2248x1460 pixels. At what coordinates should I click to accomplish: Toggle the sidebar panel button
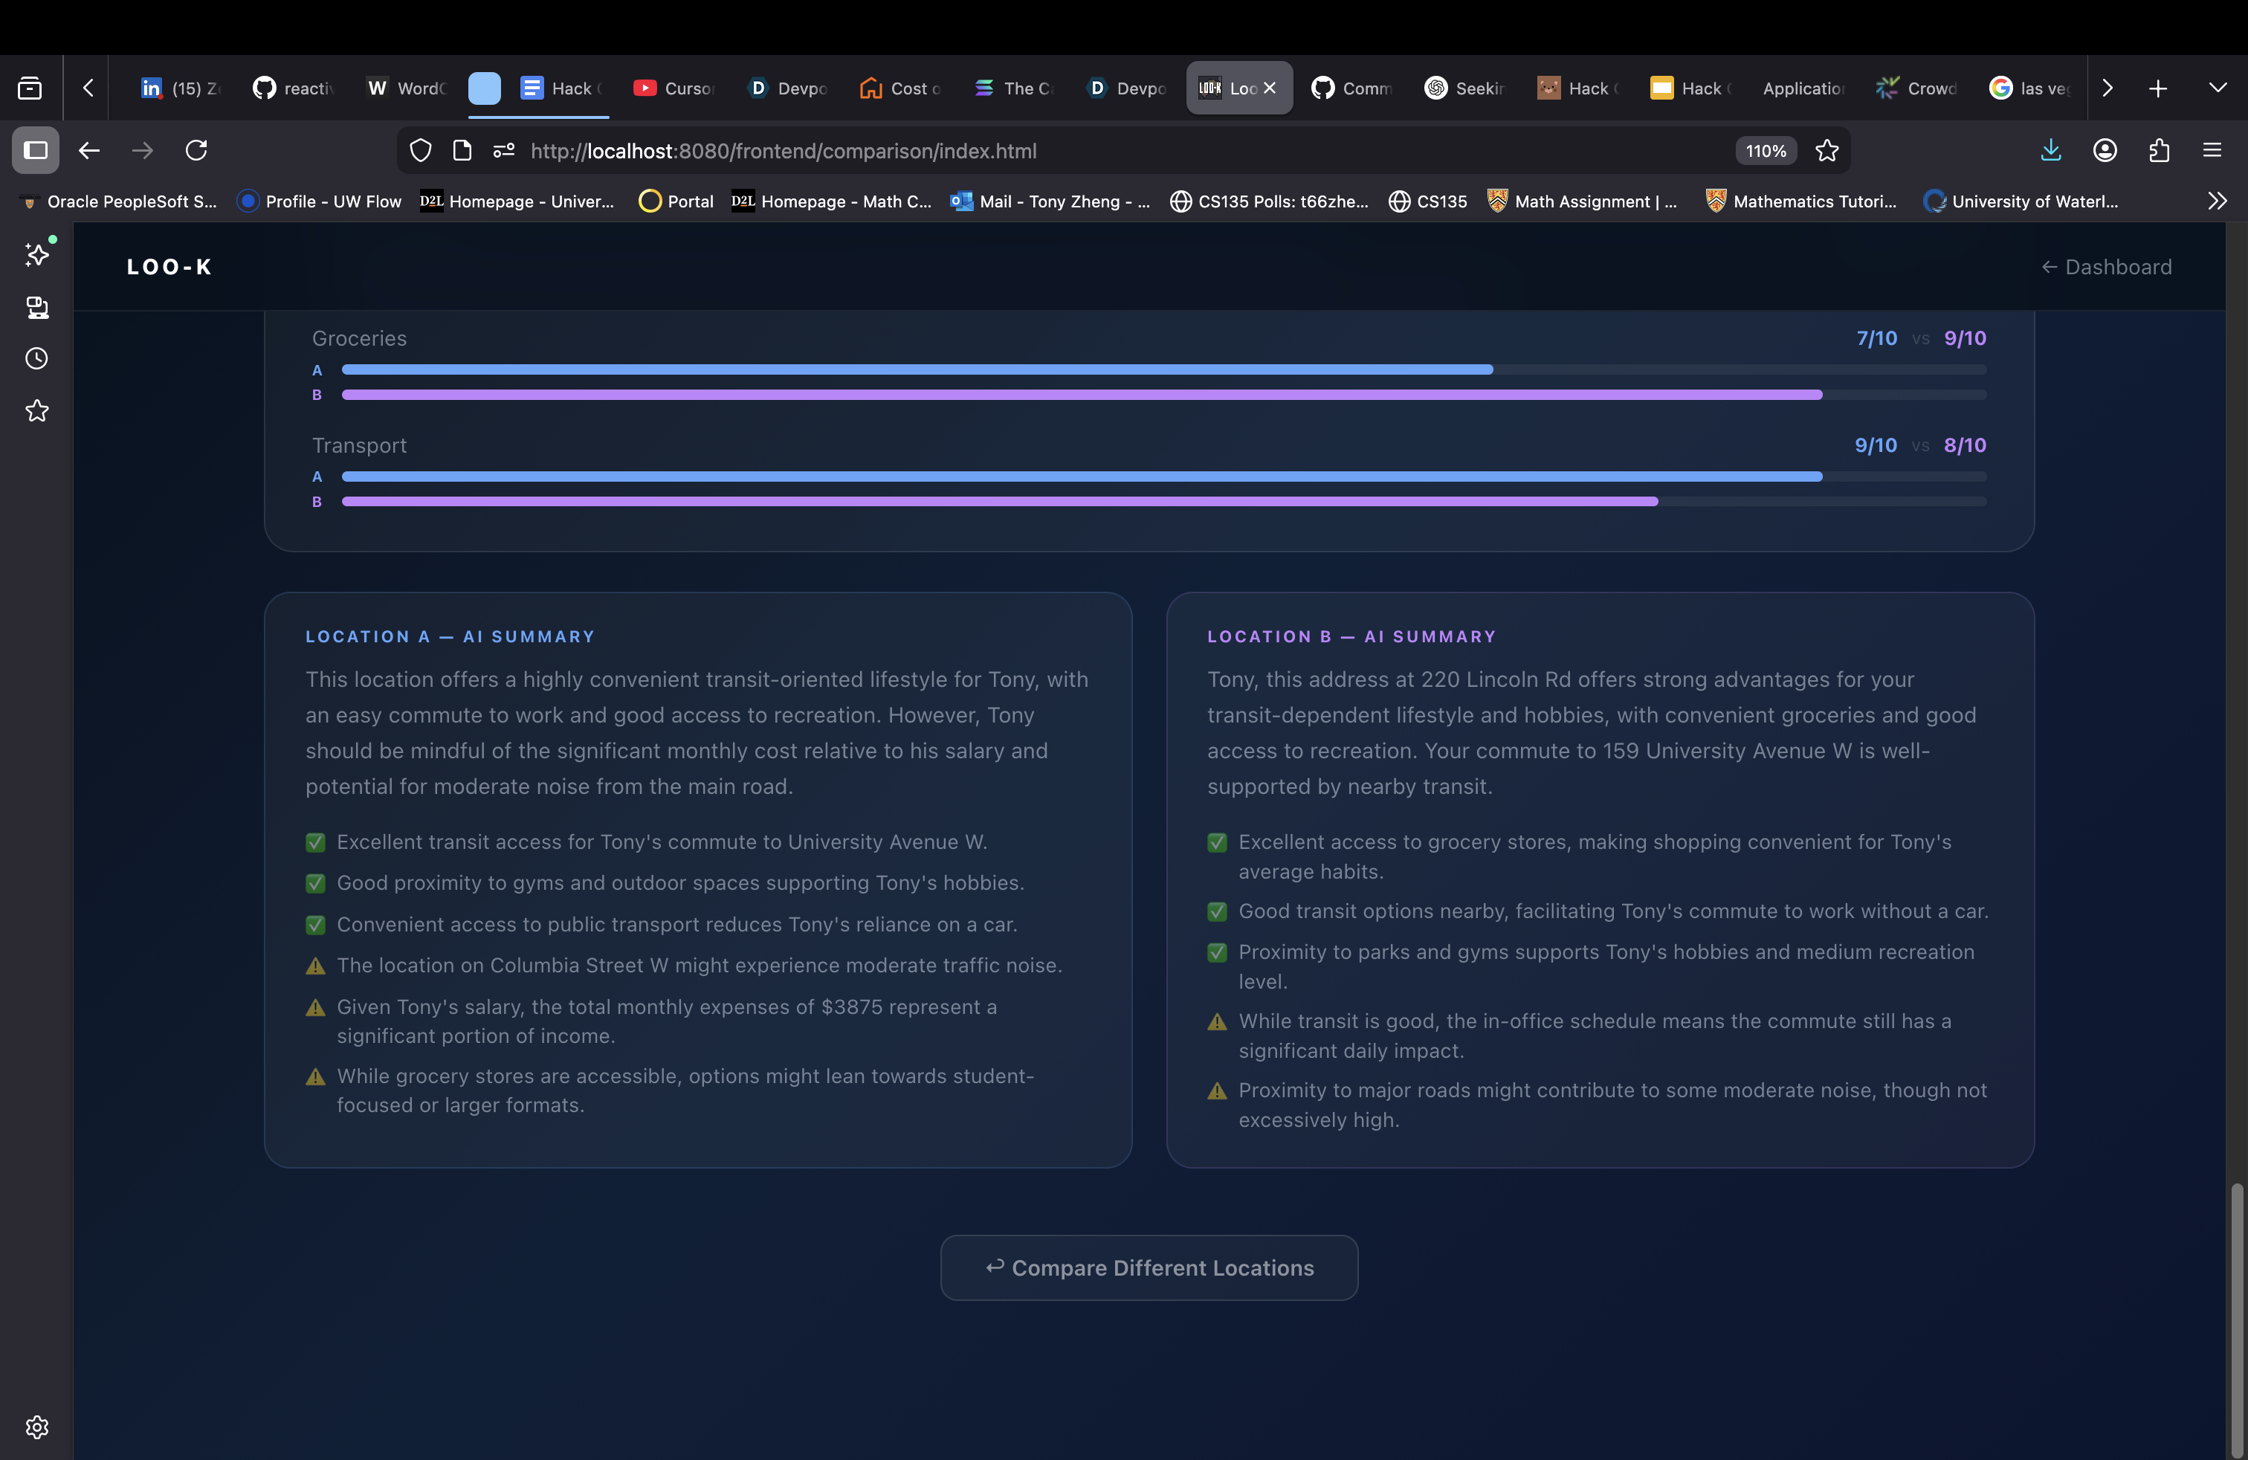(x=36, y=150)
